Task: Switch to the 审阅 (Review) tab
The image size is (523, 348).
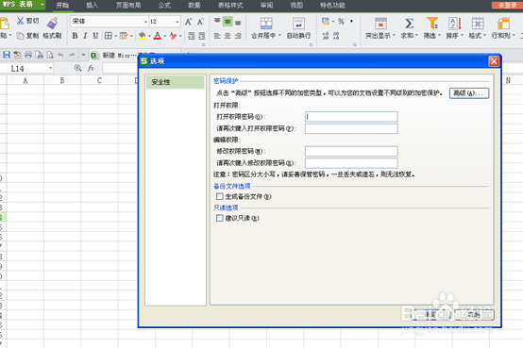Action: click(x=266, y=5)
